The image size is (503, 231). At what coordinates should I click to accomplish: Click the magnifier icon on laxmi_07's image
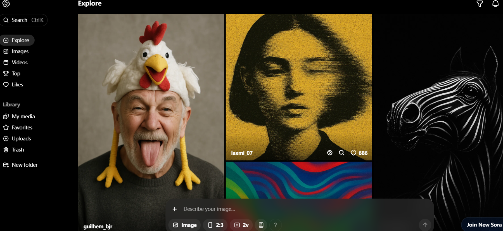tap(341, 153)
